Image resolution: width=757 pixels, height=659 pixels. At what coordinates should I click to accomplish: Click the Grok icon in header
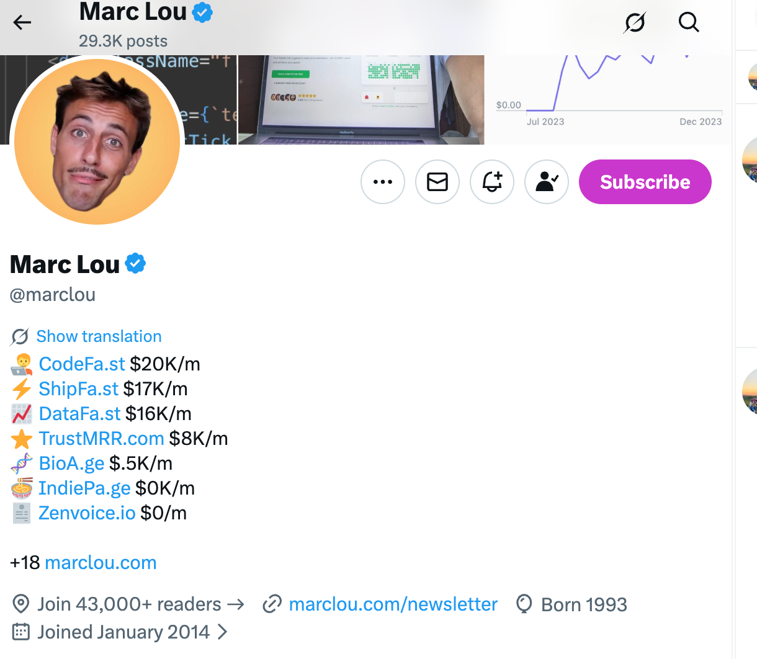click(x=635, y=23)
